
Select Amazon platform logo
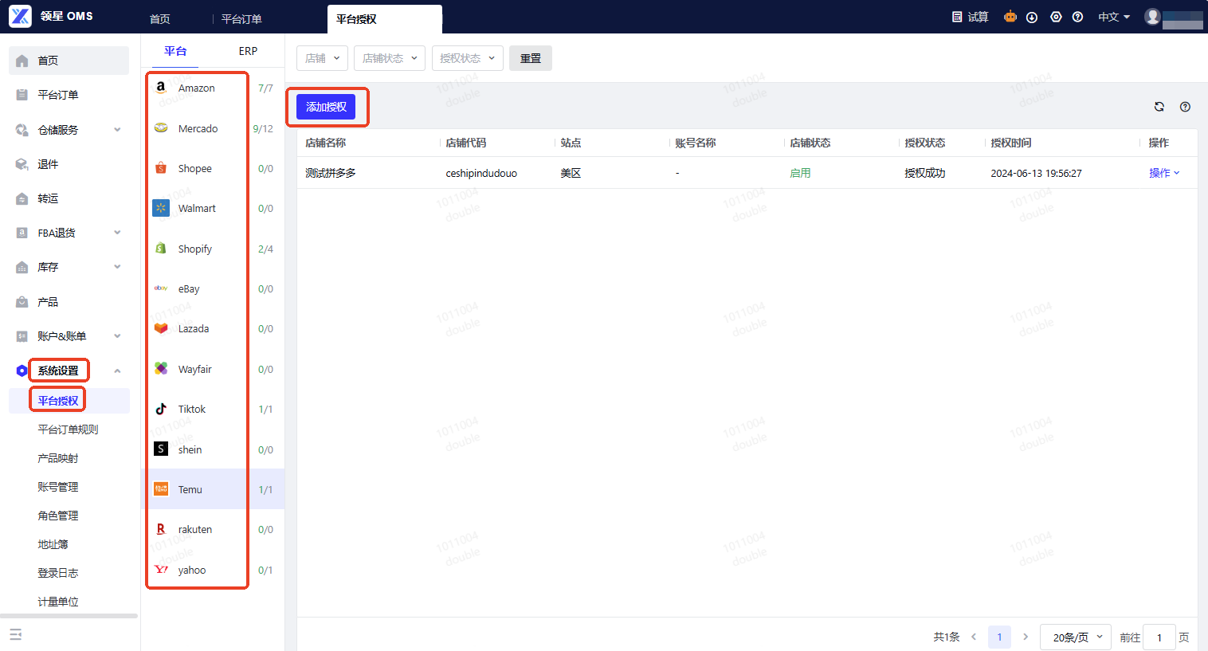tap(161, 88)
